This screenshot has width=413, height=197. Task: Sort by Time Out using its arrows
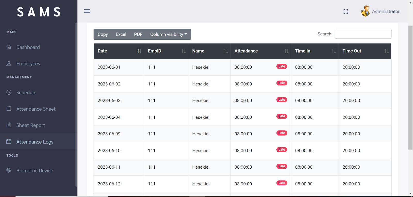386,51
